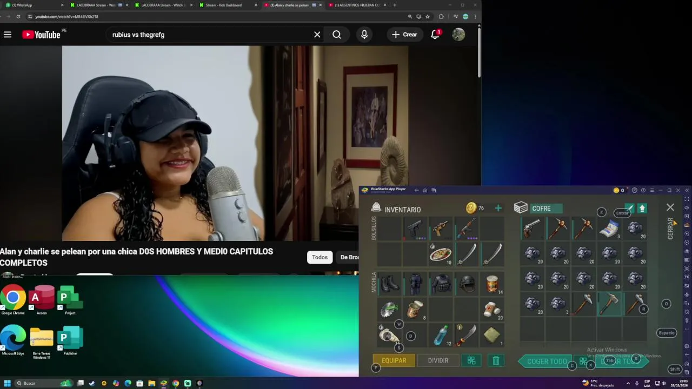This screenshot has width=692, height=389.
Task: Click the COFRE upgrade arrow icon
Action: coord(642,208)
